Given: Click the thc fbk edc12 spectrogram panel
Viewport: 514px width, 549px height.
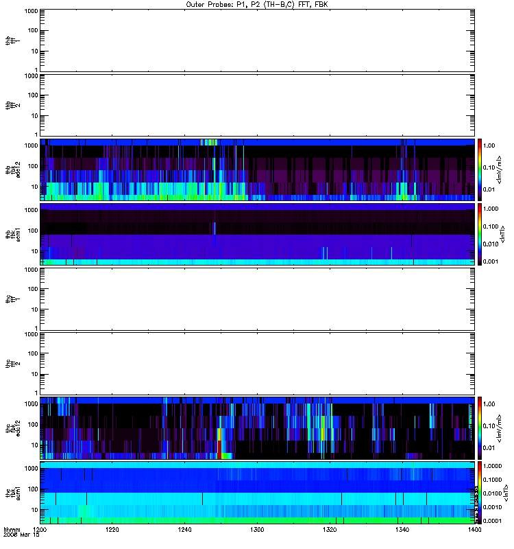Looking at the screenshot, I should pyautogui.click(x=257, y=428).
